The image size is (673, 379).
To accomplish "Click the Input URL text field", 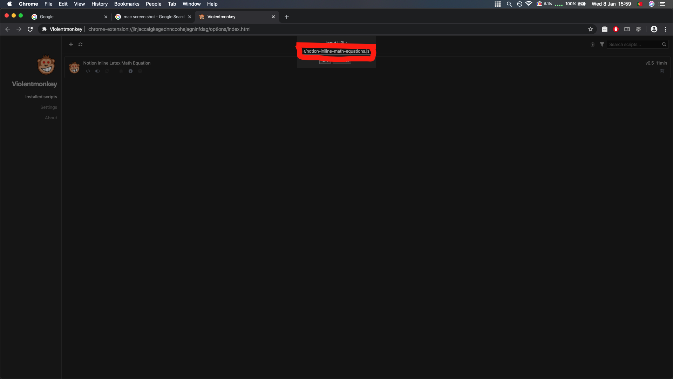I will tap(336, 51).
